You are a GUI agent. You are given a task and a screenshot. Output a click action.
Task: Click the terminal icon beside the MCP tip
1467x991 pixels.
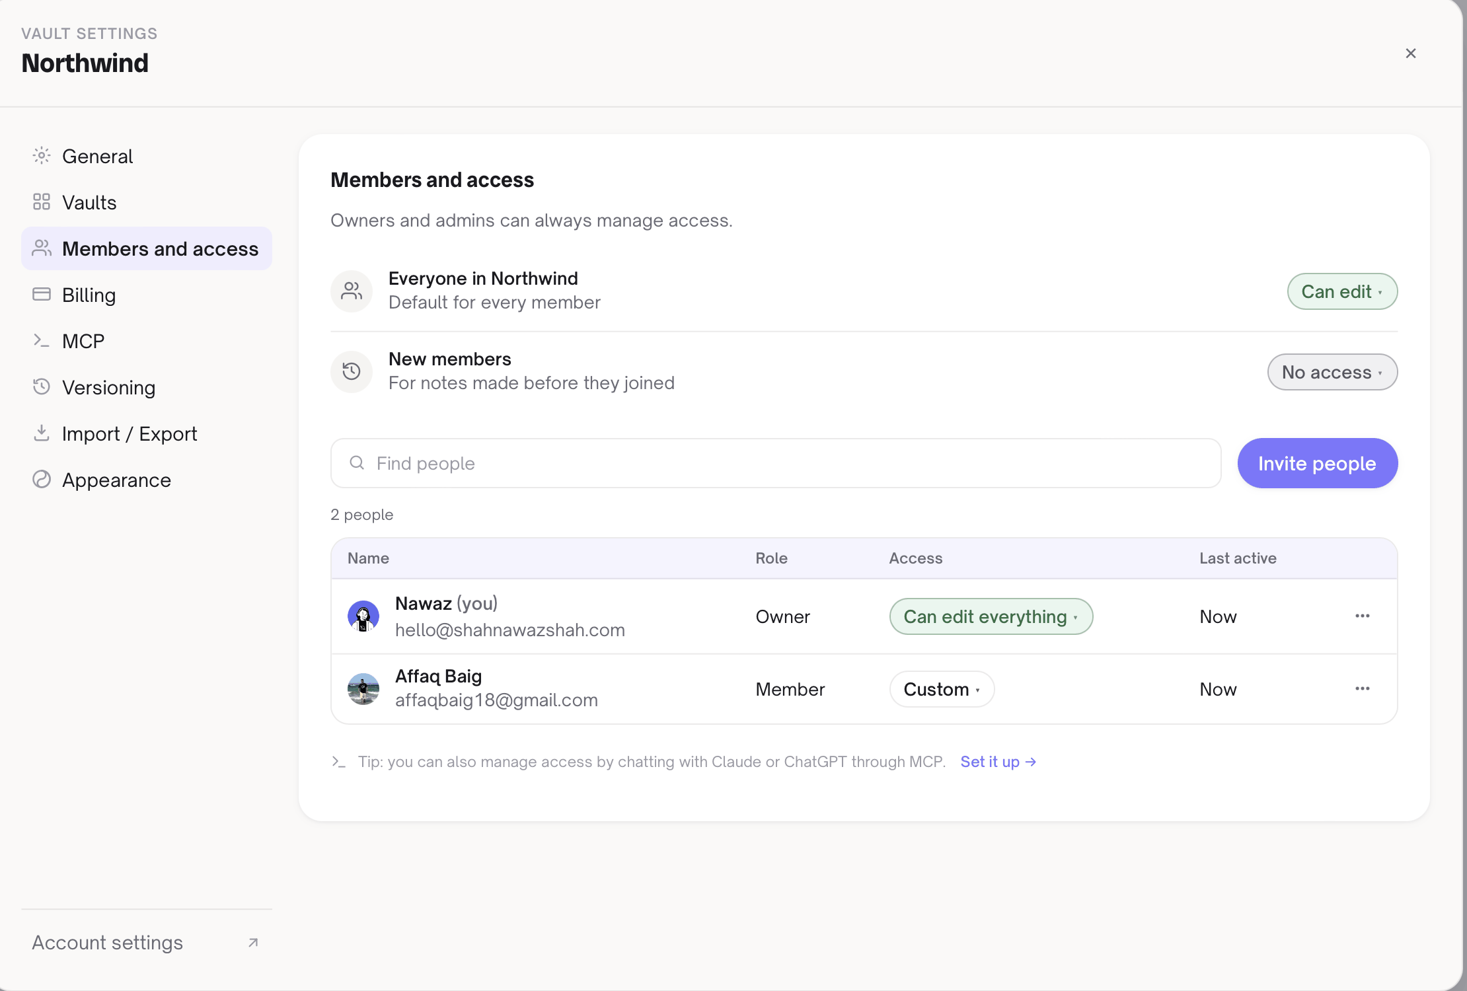(x=338, y=762)
